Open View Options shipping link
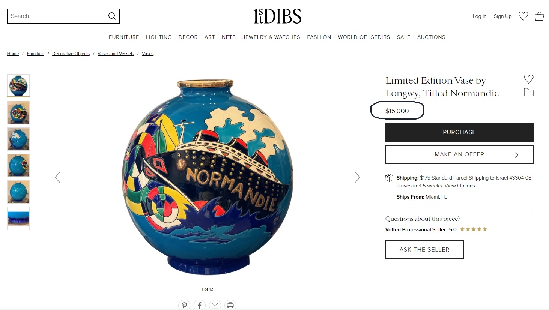The height and width of the screenshot is (310, 549). click(460, 186)
